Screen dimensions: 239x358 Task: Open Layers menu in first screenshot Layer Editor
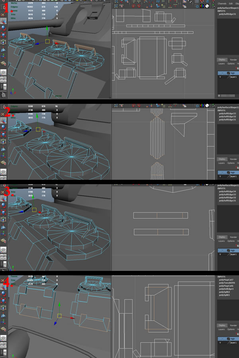tap(221, 64)
